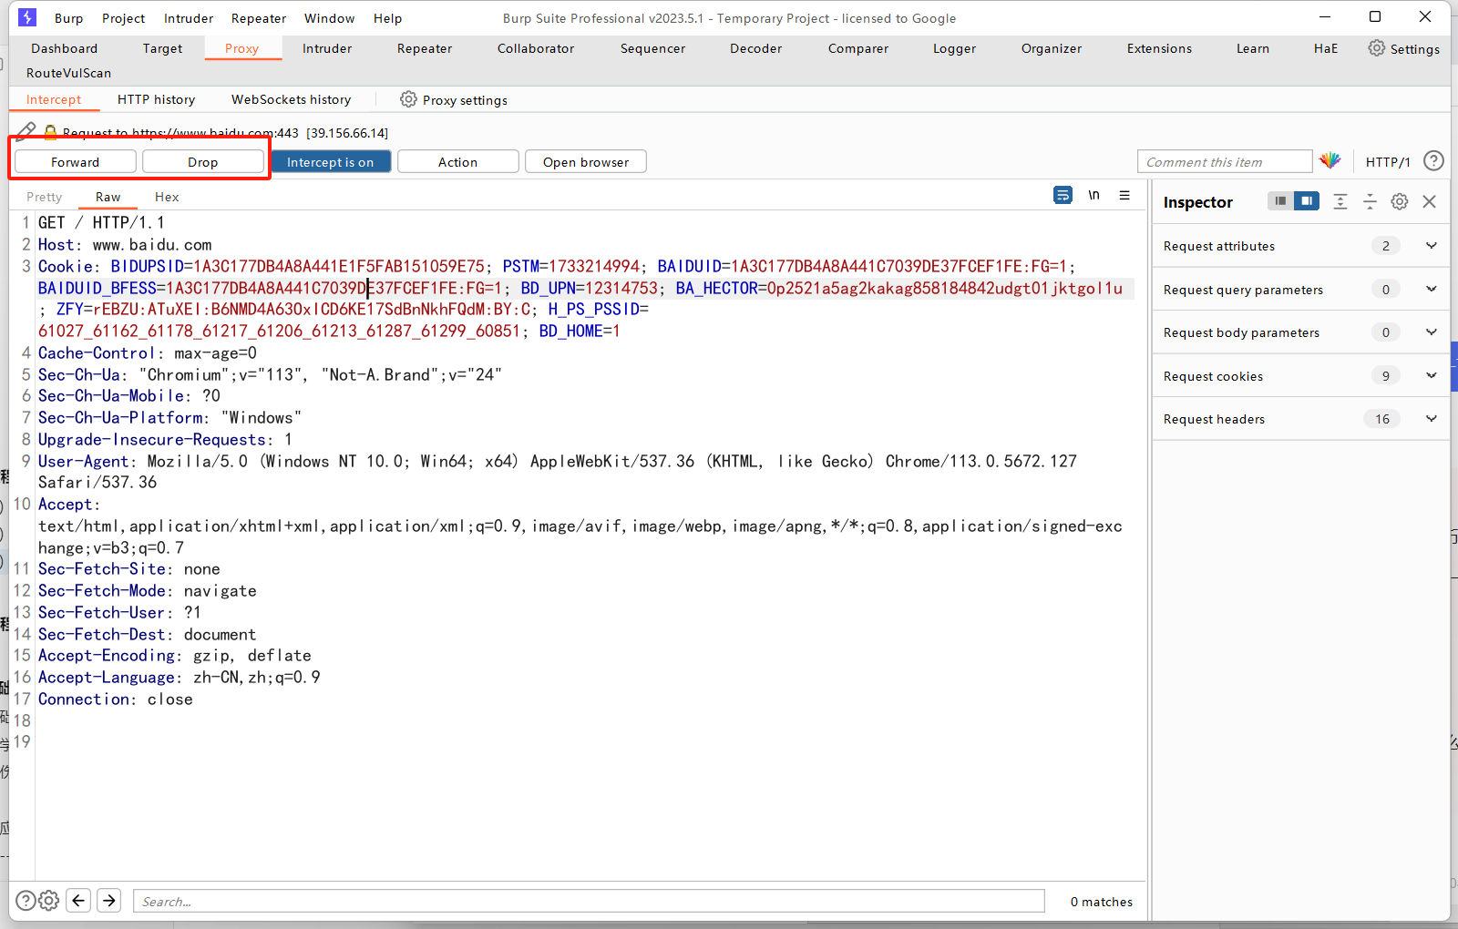Open the Decoder tab
1458x929 pixels.
click(756, 48)
